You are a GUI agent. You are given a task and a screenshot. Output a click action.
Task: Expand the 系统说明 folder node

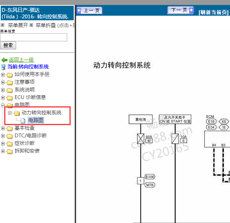3,90
